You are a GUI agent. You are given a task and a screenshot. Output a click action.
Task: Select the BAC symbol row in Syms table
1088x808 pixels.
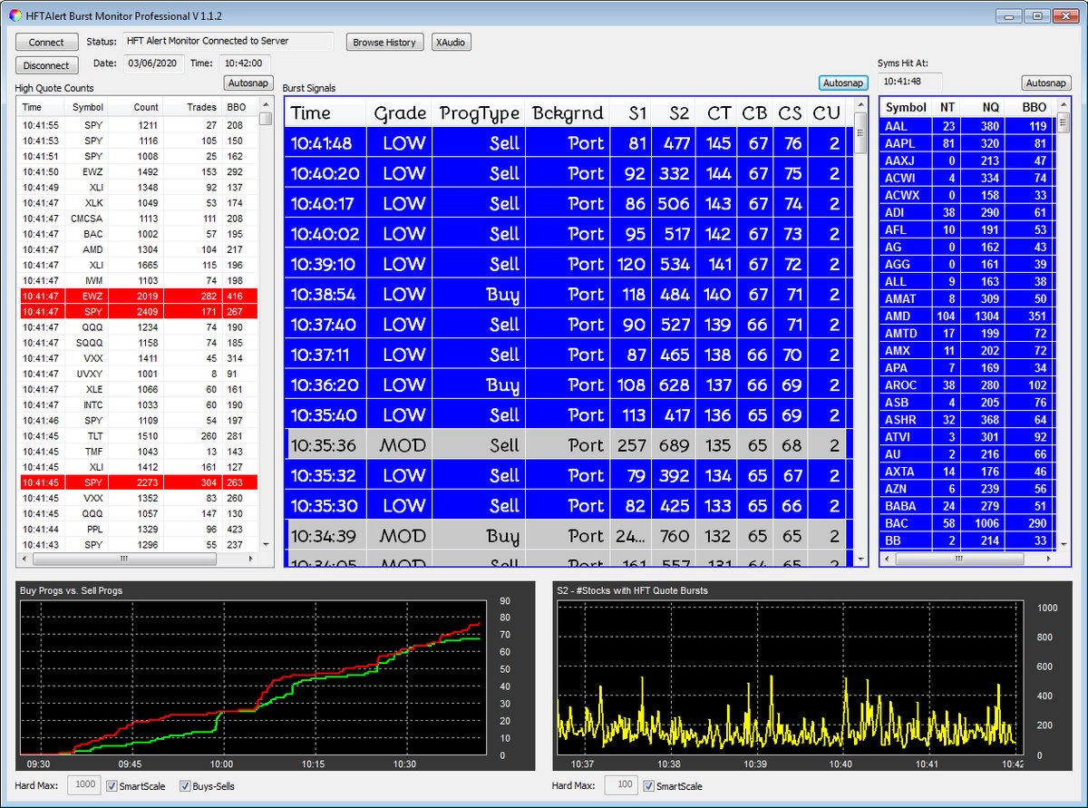968,523
